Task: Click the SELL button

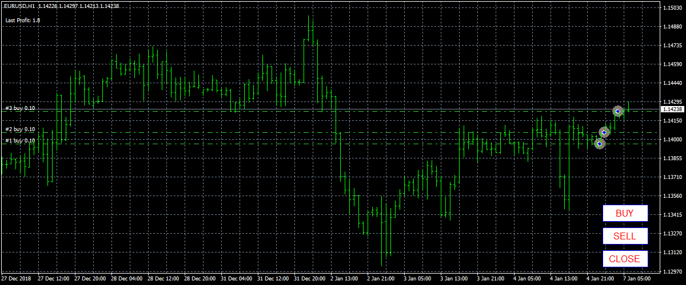Action: point(625,237)
